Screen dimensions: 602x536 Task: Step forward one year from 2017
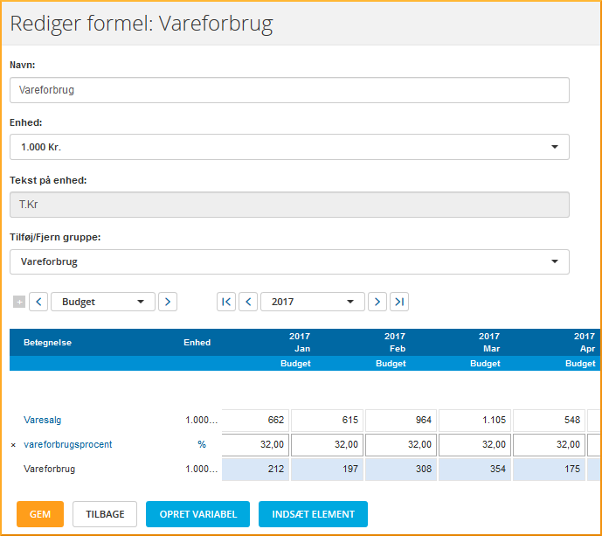click(x=377, y=302)
